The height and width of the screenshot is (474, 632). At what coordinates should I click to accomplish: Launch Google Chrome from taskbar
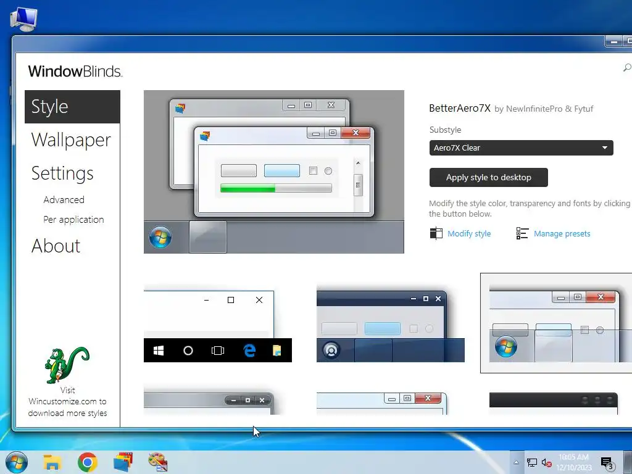(x=88, y=462)
